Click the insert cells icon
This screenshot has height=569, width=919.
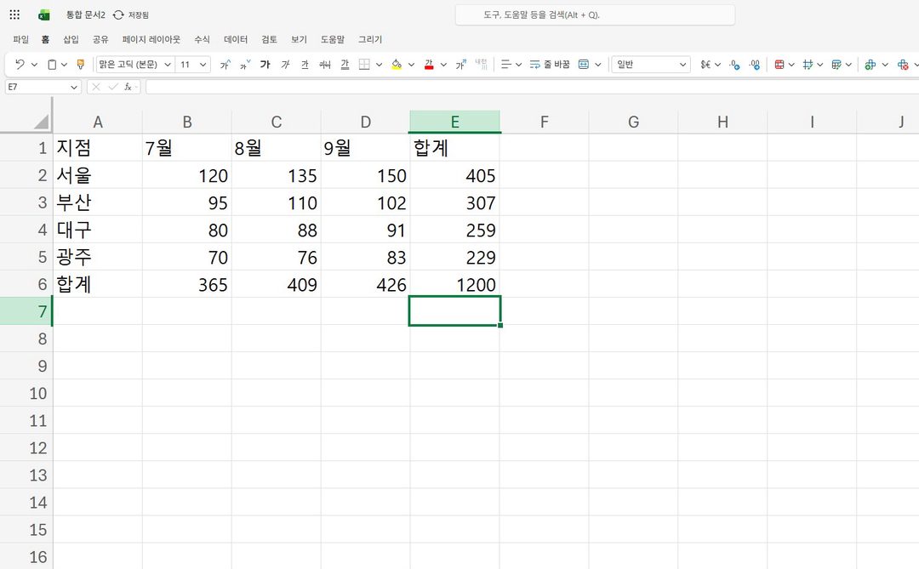coord(870,65)
